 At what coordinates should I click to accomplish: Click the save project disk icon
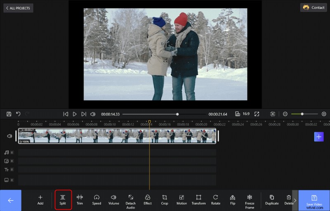click(9, 114)
